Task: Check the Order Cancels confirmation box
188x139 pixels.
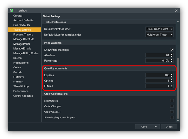Action: [x=172, y=112]
